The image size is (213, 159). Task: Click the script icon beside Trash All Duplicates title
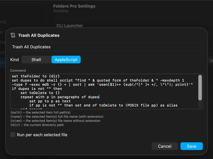(13, 35)
